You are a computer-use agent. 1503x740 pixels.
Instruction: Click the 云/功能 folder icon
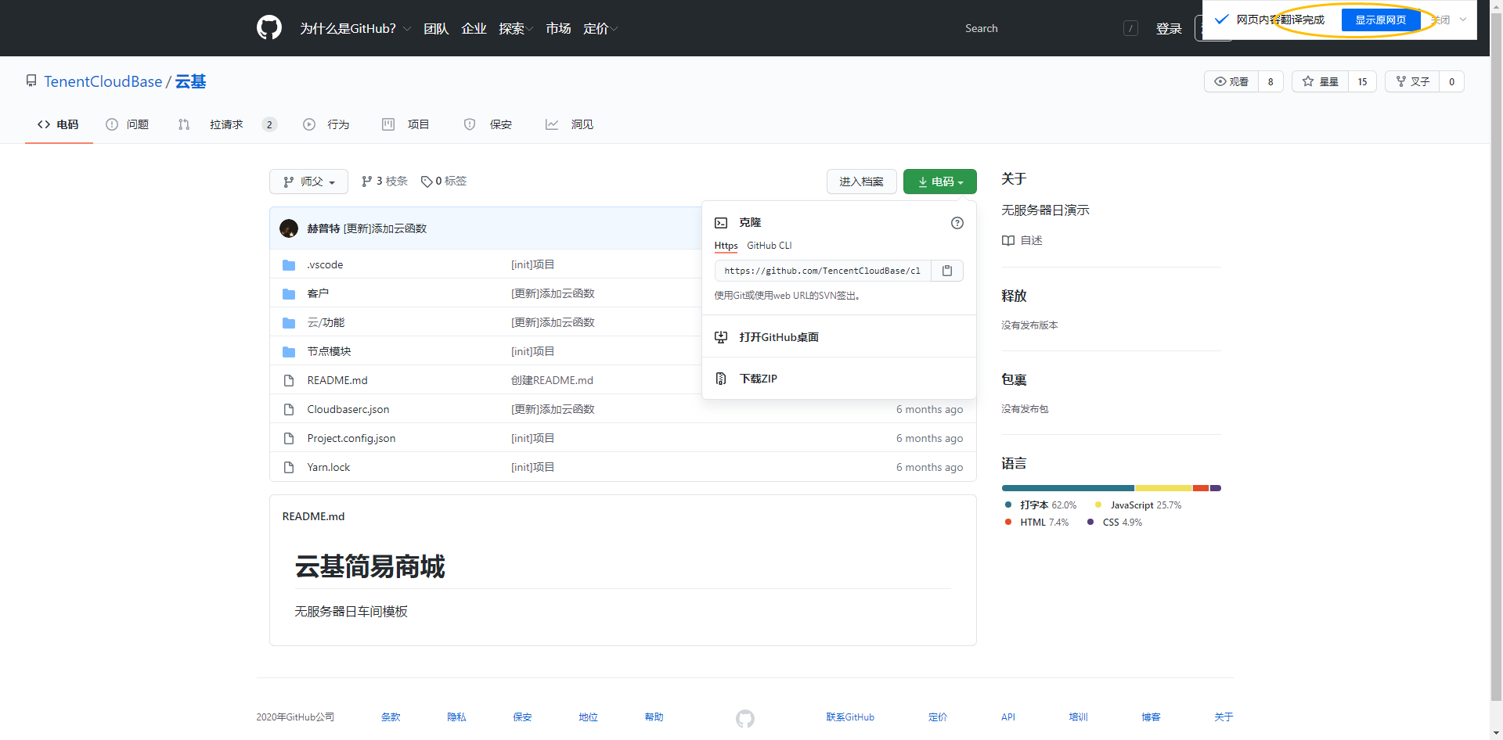[x=289, y=323]
